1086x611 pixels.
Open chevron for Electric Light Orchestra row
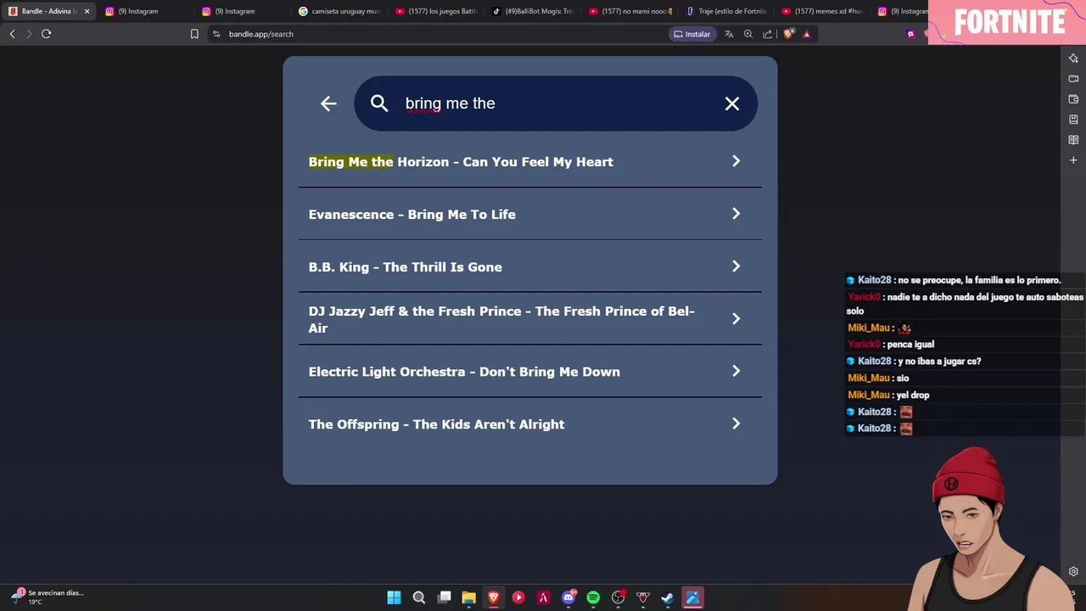pos(736,372)
